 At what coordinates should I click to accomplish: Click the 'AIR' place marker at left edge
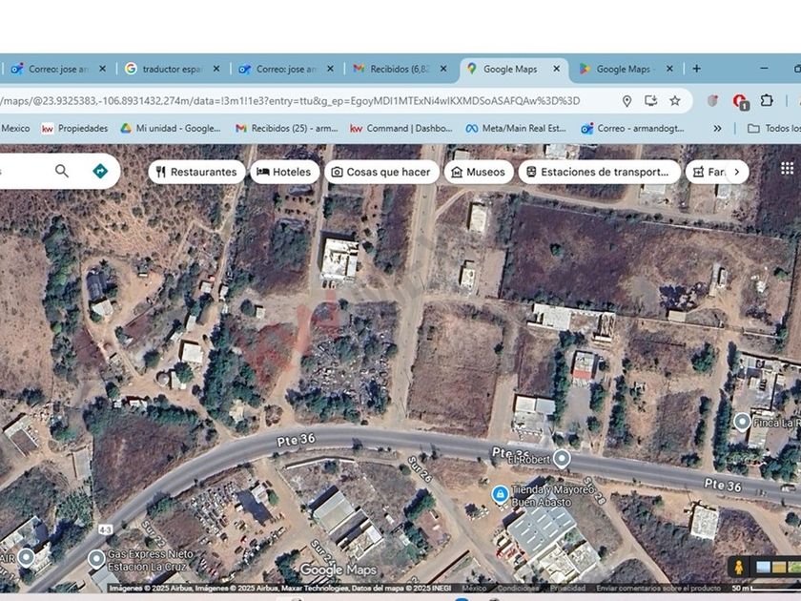point(26,557)
